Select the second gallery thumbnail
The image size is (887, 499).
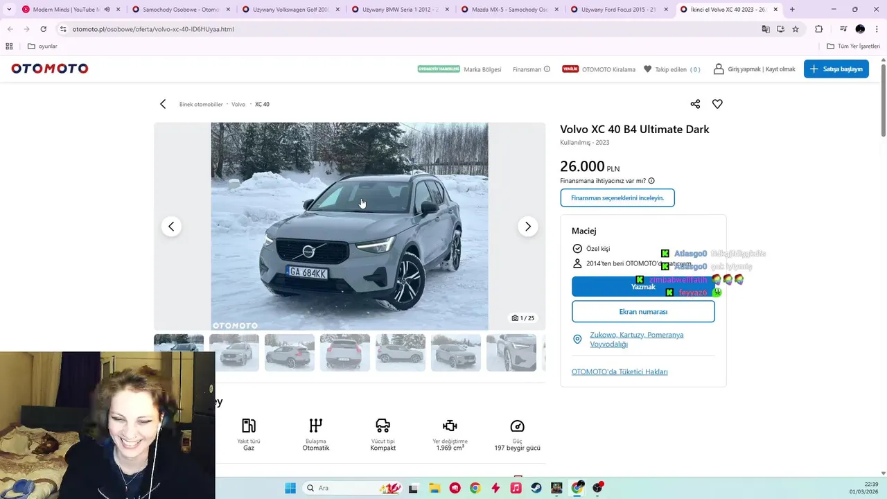click(234, 353)
